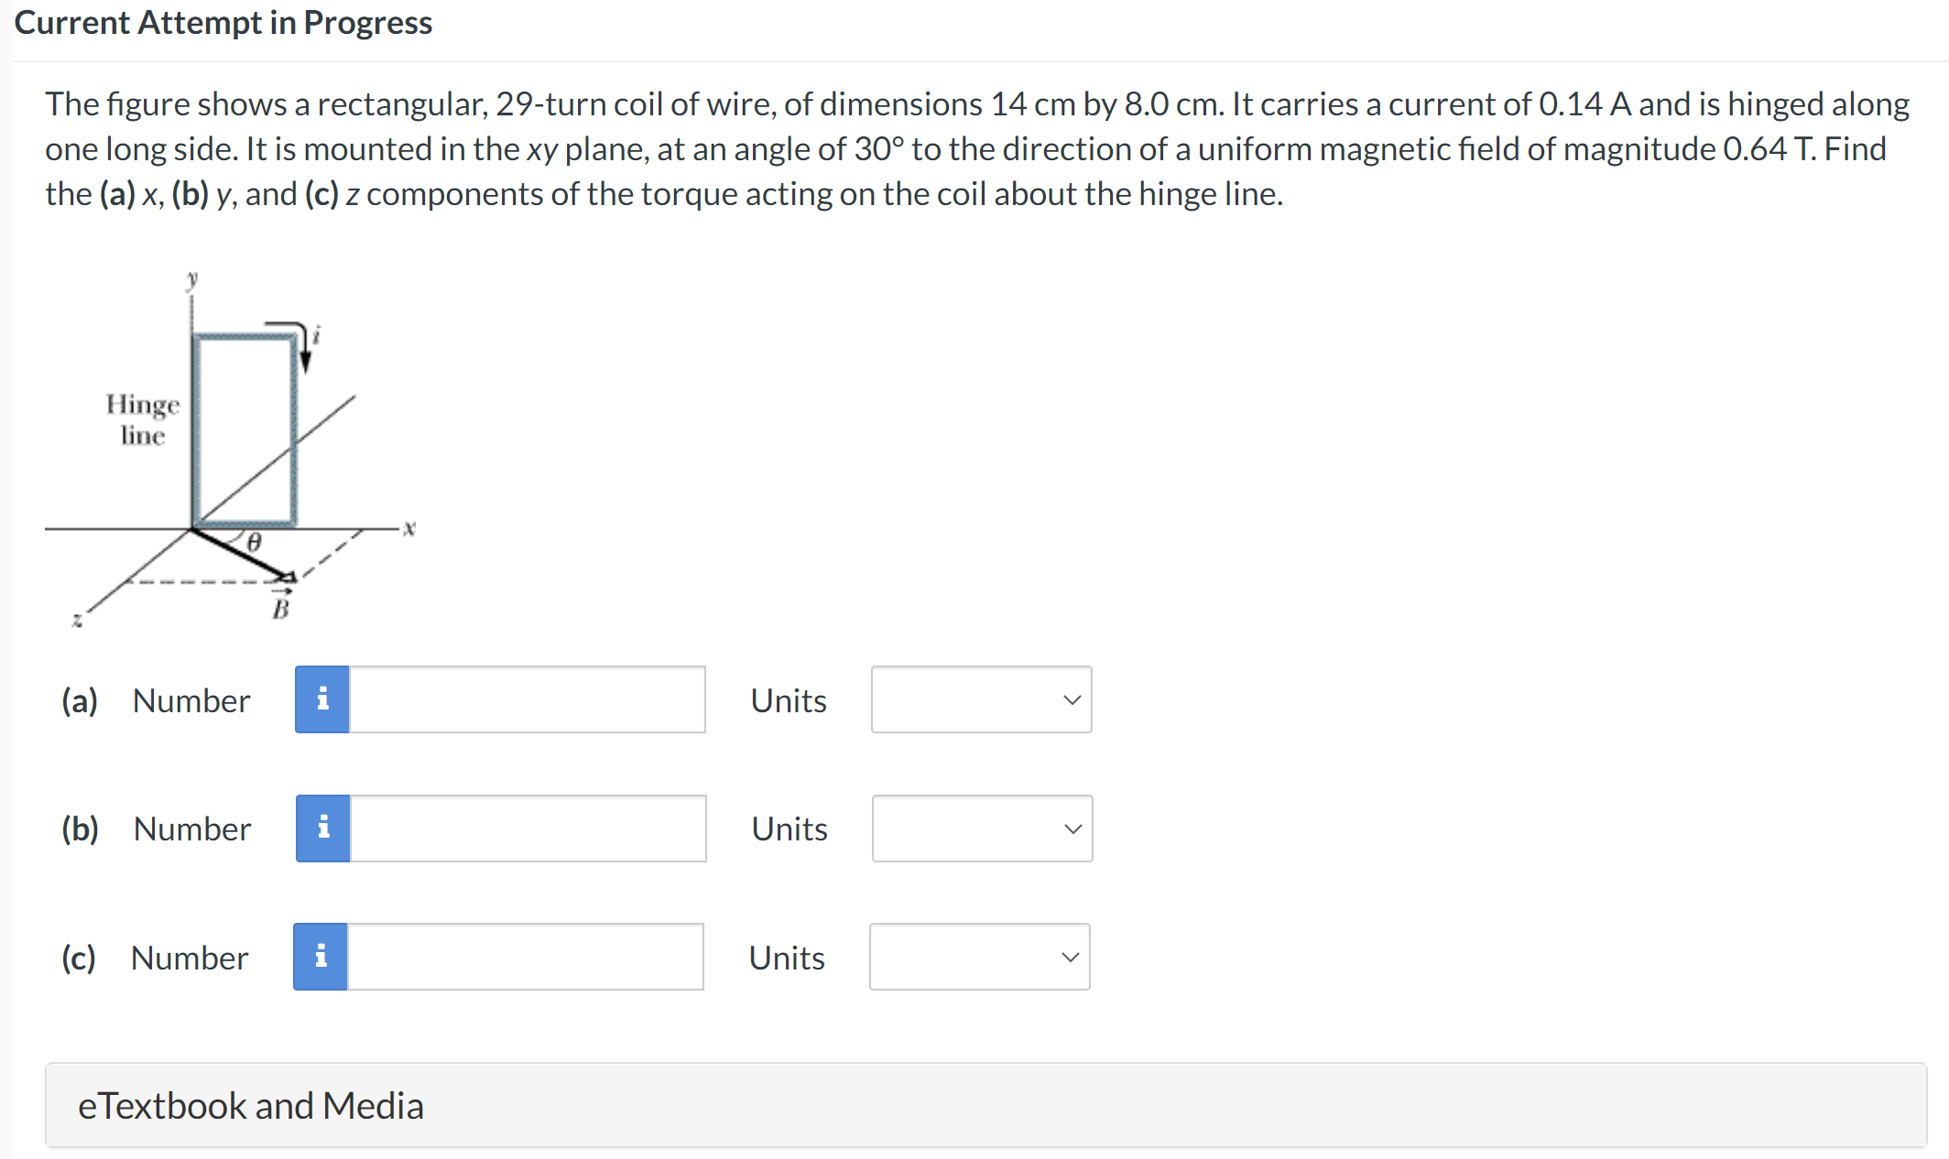The image size is (1949, 1159).
Task: Click the Hinge line label in figure
Action: coord(142,419)
